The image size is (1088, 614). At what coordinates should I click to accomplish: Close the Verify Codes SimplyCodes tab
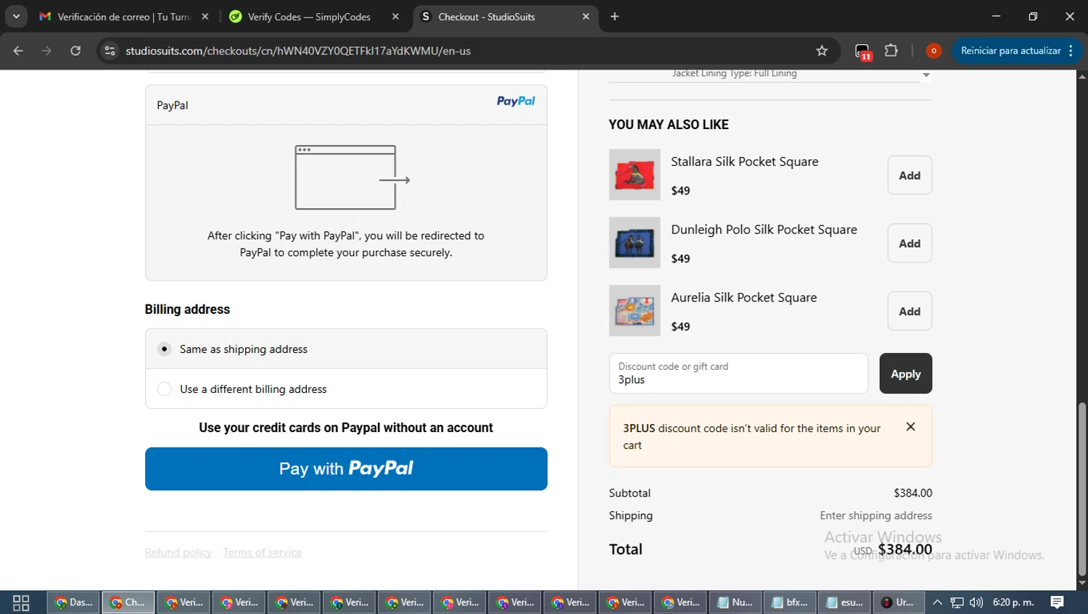(395, 17)
